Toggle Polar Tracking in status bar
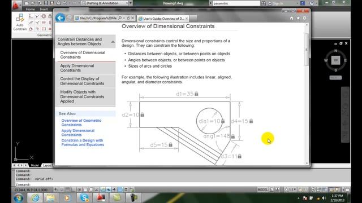 point(79,189)
